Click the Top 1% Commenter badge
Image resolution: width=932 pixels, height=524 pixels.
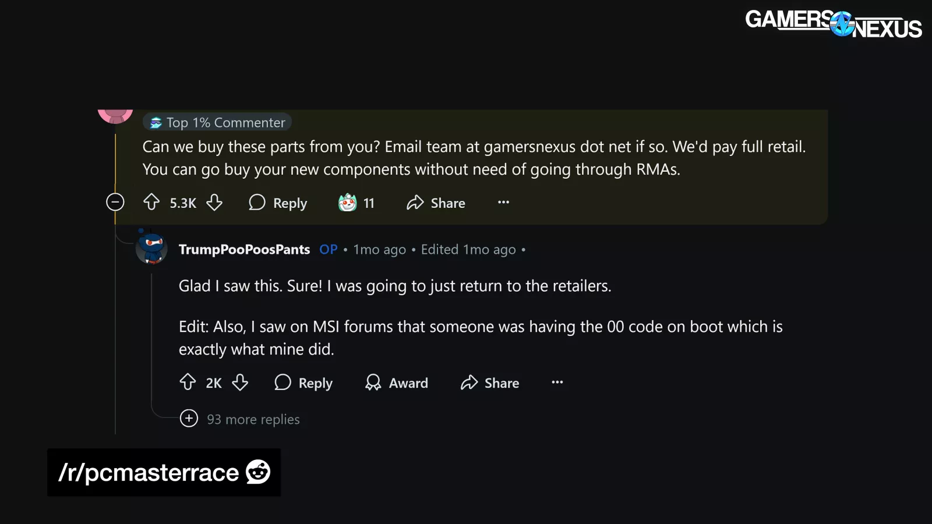click(217, 122)
